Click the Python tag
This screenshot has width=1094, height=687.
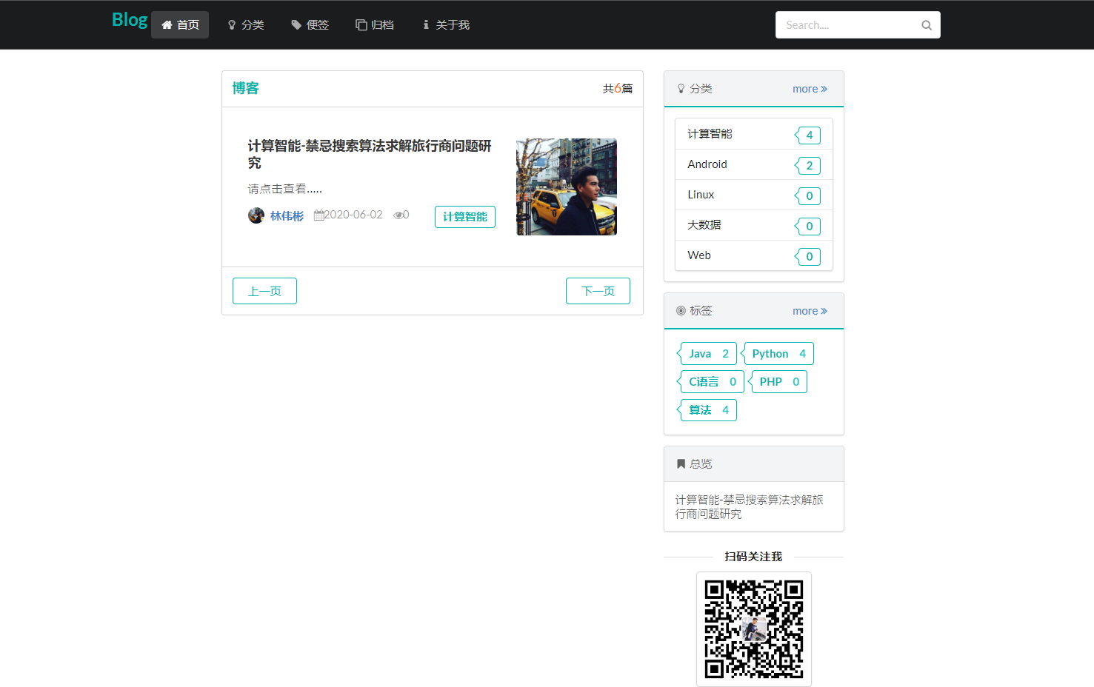pos(778,354)
